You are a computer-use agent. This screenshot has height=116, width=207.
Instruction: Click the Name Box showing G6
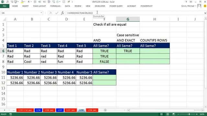[x=20, y=13]
